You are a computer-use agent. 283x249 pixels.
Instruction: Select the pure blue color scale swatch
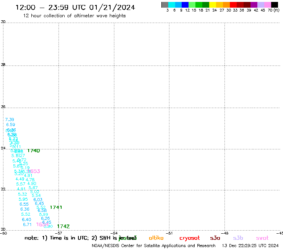tap(185, 5)
